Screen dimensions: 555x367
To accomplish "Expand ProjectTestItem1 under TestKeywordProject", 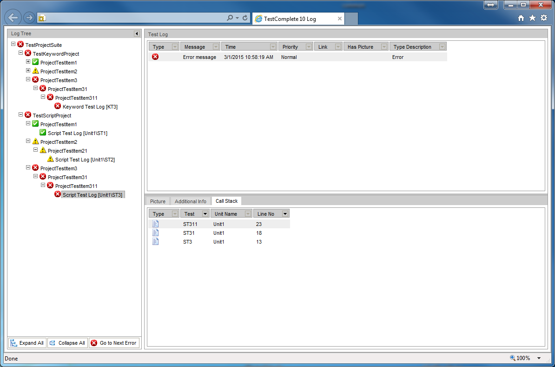I will pos(28,62).
